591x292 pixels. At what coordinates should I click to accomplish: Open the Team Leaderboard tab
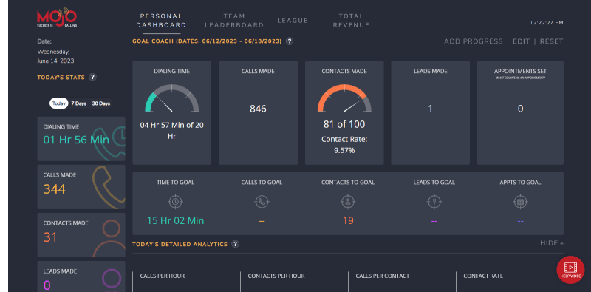pyautogui.click(x=234, y=21)
